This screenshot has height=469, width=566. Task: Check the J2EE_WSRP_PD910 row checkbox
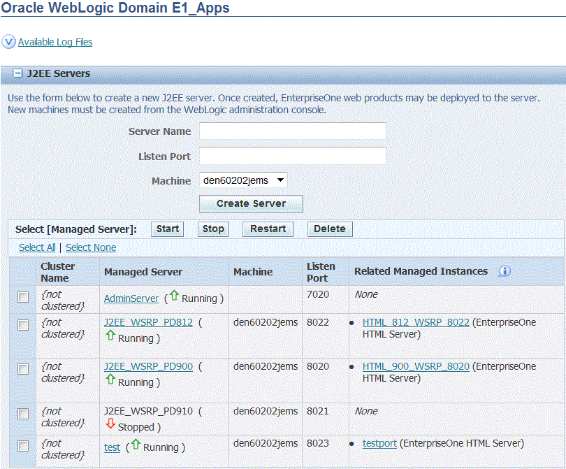click(23, 414)
